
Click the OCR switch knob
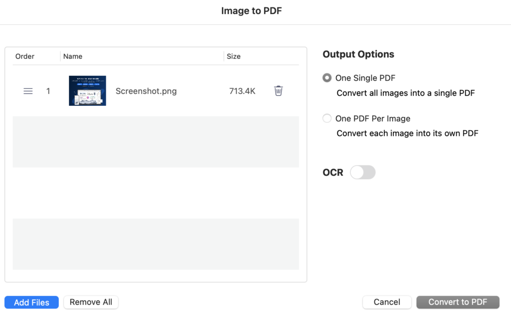coord(357,172)
